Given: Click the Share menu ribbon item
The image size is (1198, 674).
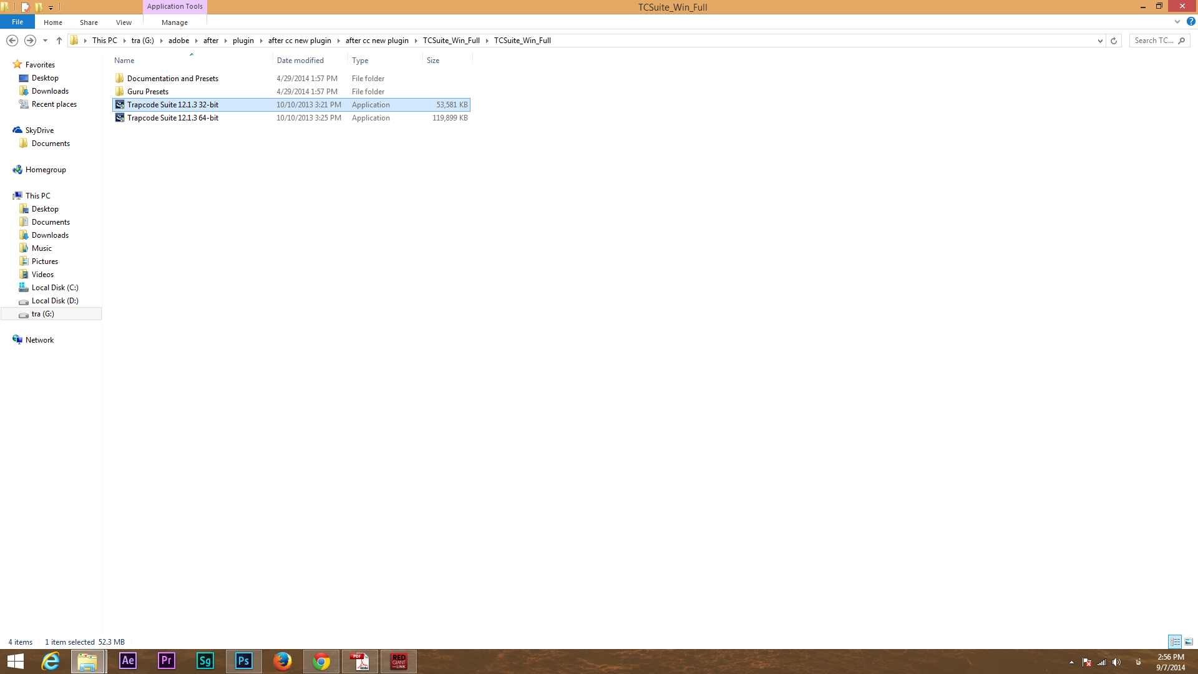Looking at the screenshot, I should click(x=89, y=22).
